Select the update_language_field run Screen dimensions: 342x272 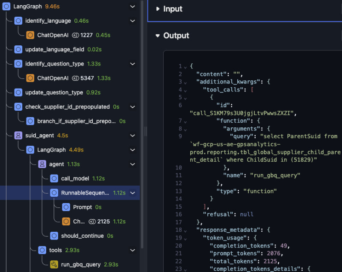[x=54, y=49]
